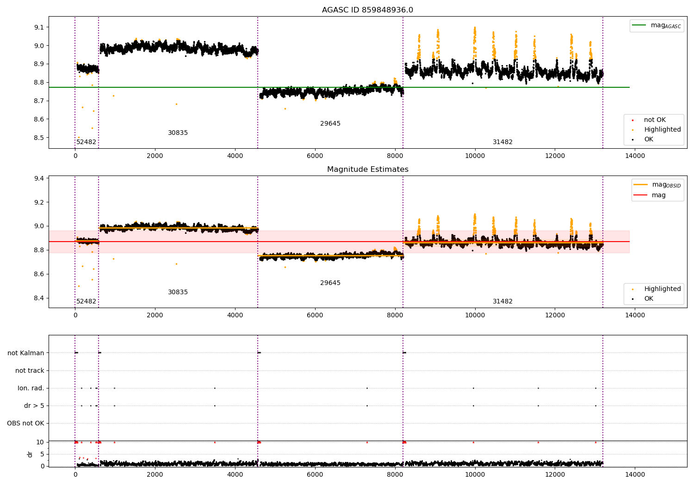Click the "8.7" y-axis tick in top plot
This screenshot has width=694, height=485.
(39, 101)
